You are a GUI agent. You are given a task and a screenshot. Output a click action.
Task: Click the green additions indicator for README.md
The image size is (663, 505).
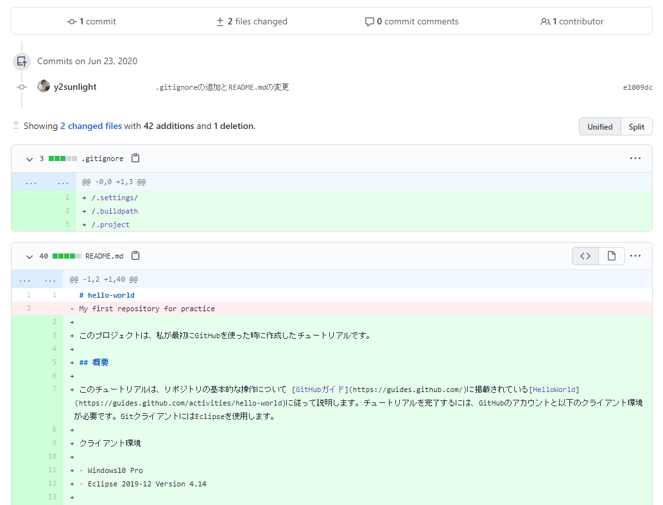[x=65, y=255]
